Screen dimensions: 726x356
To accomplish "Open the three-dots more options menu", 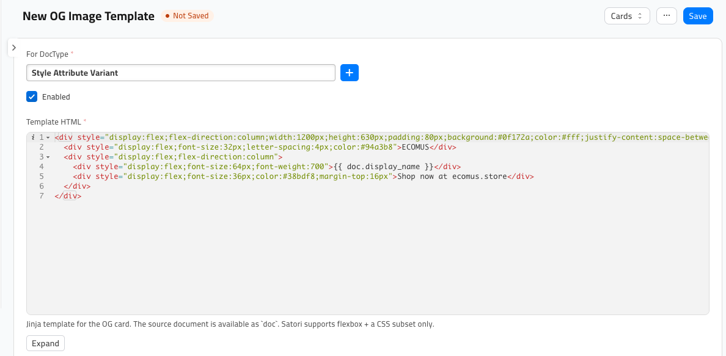I will click(x=666, y=16).
